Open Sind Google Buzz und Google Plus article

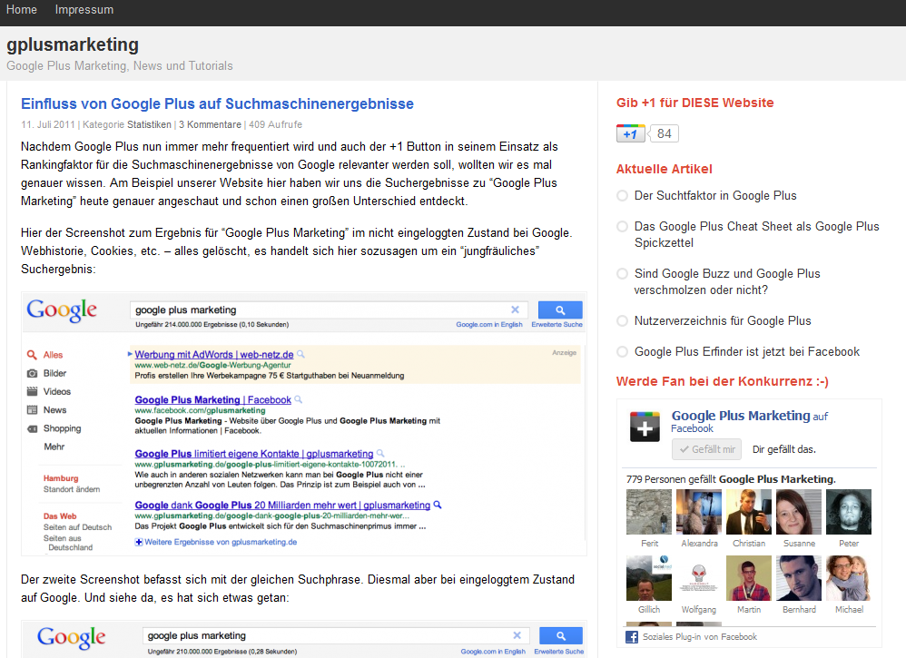point(727,281)
